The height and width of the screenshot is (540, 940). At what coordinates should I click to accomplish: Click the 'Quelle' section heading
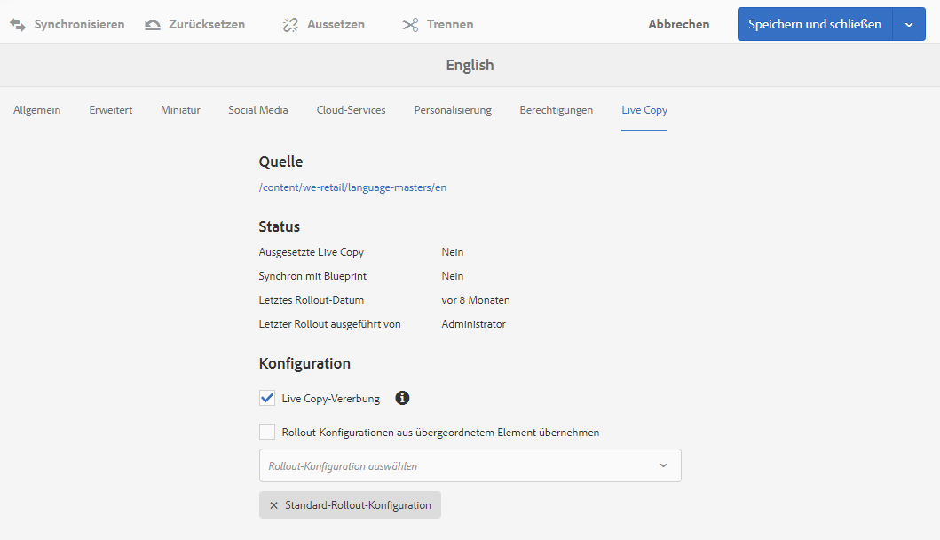tap(280, 162)
